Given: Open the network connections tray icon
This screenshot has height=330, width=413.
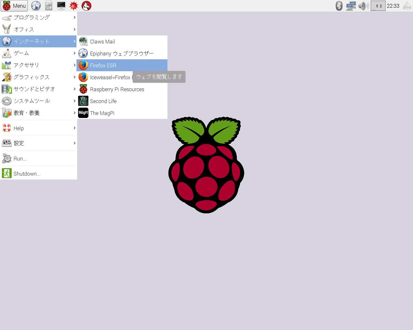Looking at the screenshot, I should coord(351,6).
